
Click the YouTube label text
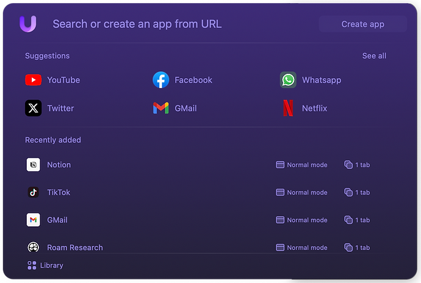click(x=63, y=80)
